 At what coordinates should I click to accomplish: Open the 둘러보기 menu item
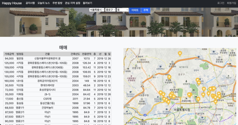point(87,3)
